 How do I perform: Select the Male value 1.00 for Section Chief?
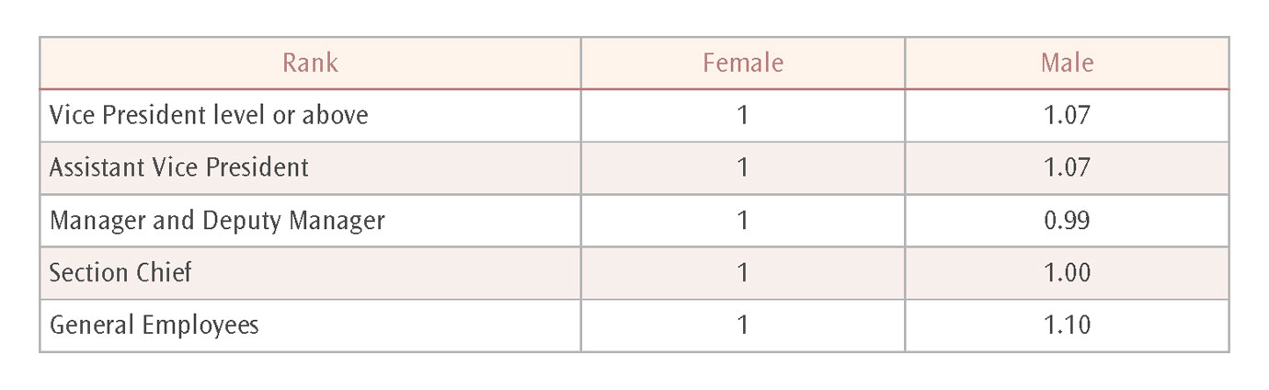pyautogui.click(x=1067, y=273)
